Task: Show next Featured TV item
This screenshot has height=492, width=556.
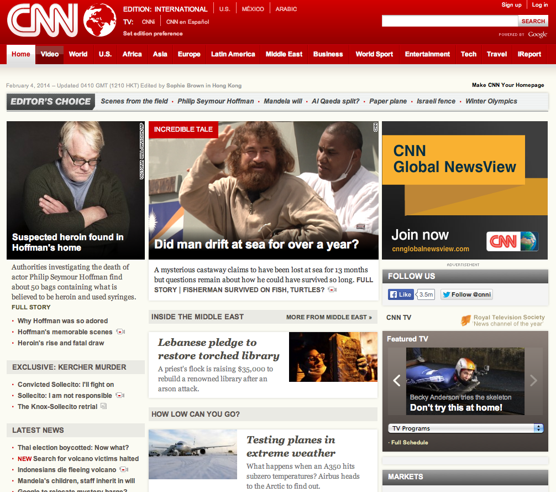Action: pyautogui.click(x=534, y=381)
